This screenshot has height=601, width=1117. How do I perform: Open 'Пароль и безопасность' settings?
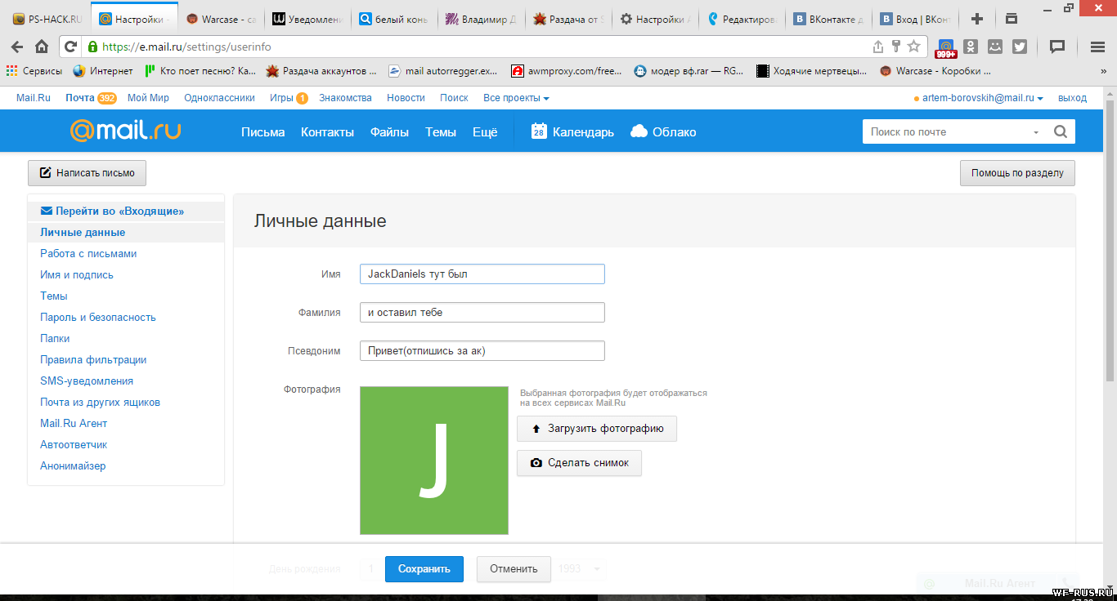(98, 318)
